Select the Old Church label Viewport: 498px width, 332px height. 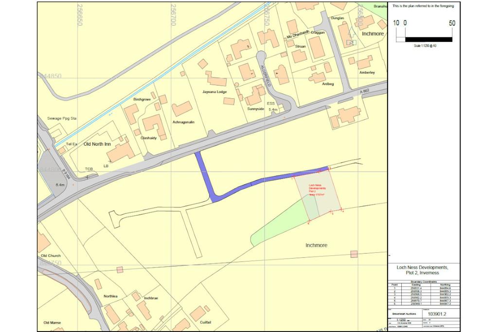pyautogui.click(x=51, y=256)
